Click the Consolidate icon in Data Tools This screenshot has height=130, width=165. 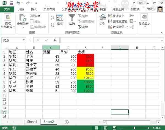[131, 16]
